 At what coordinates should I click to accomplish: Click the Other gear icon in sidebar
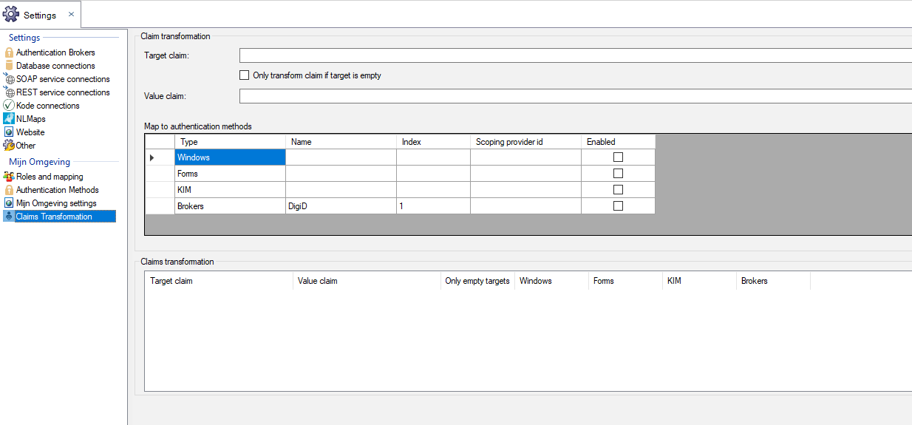[x=9, y=146]
